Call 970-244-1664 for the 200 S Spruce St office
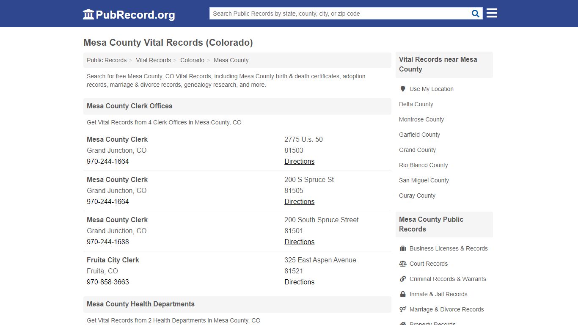This screenshot has width=578, height=325. click(x=108, y=201)
